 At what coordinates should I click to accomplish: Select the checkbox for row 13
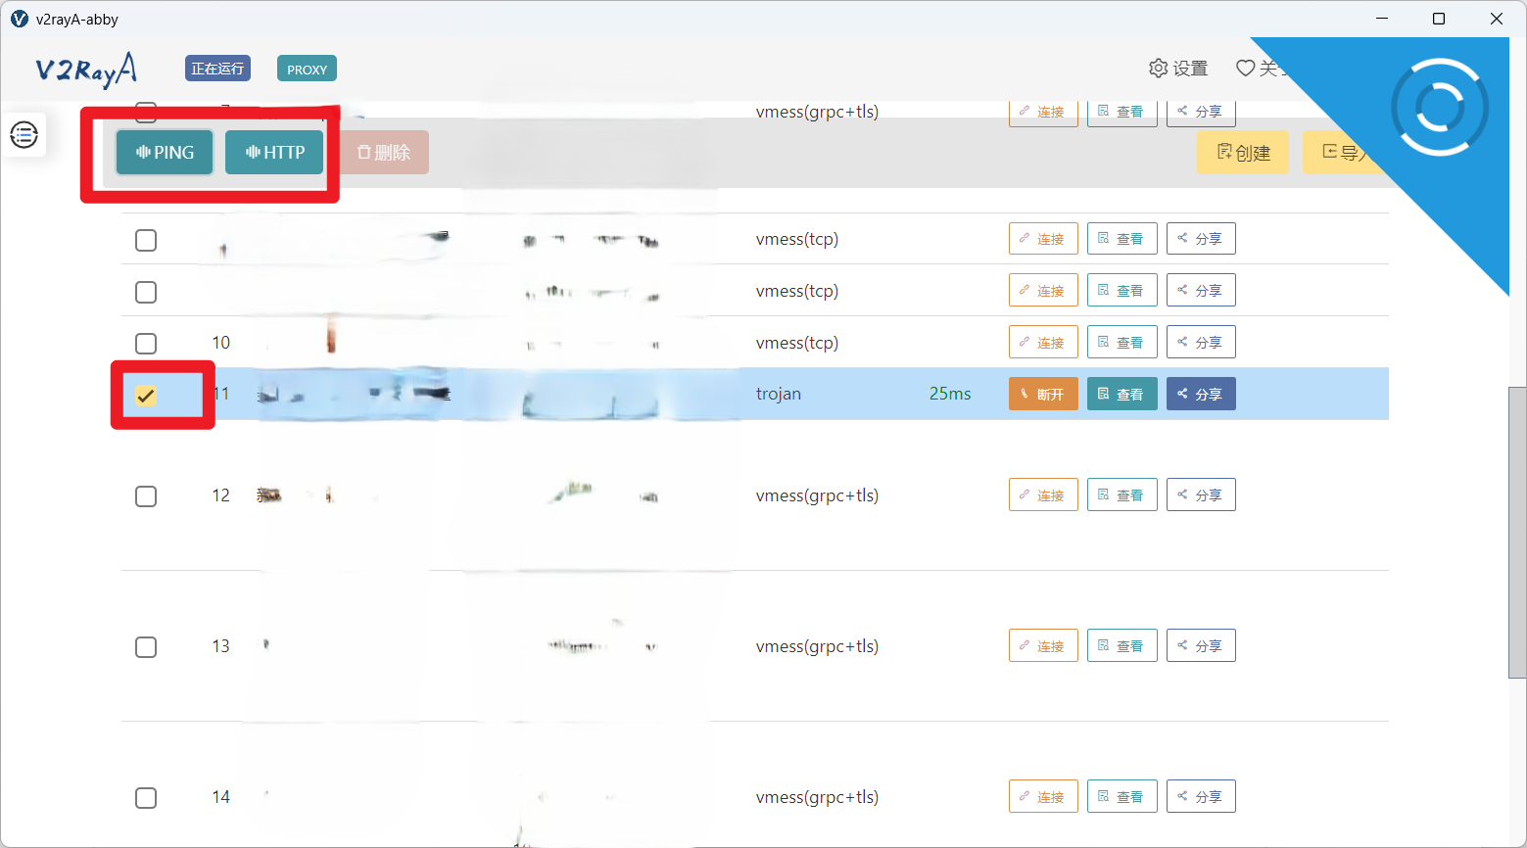click(x=146, y=647)
